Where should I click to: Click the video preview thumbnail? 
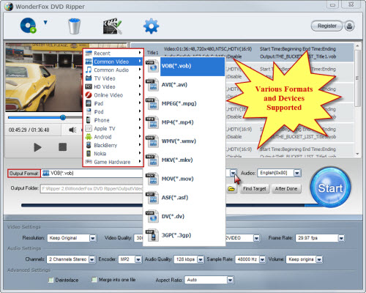[x=45, y=78]
